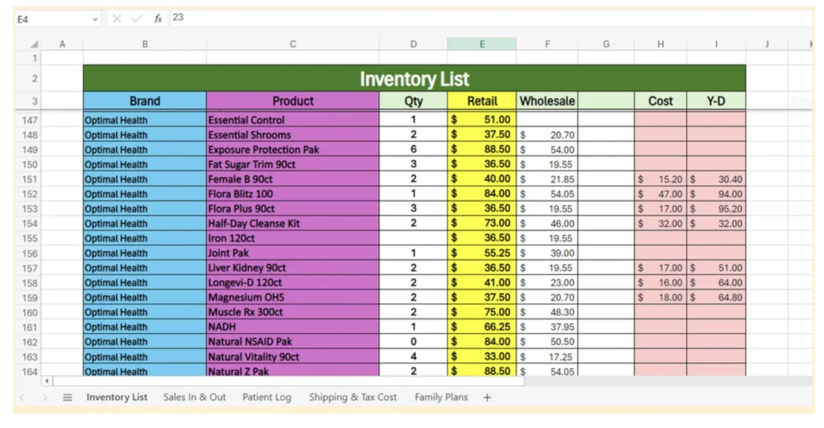Open the Patient Log sheet tab
Image resolution: width=824 pixels, height=428 pixels.
[266, 397]
